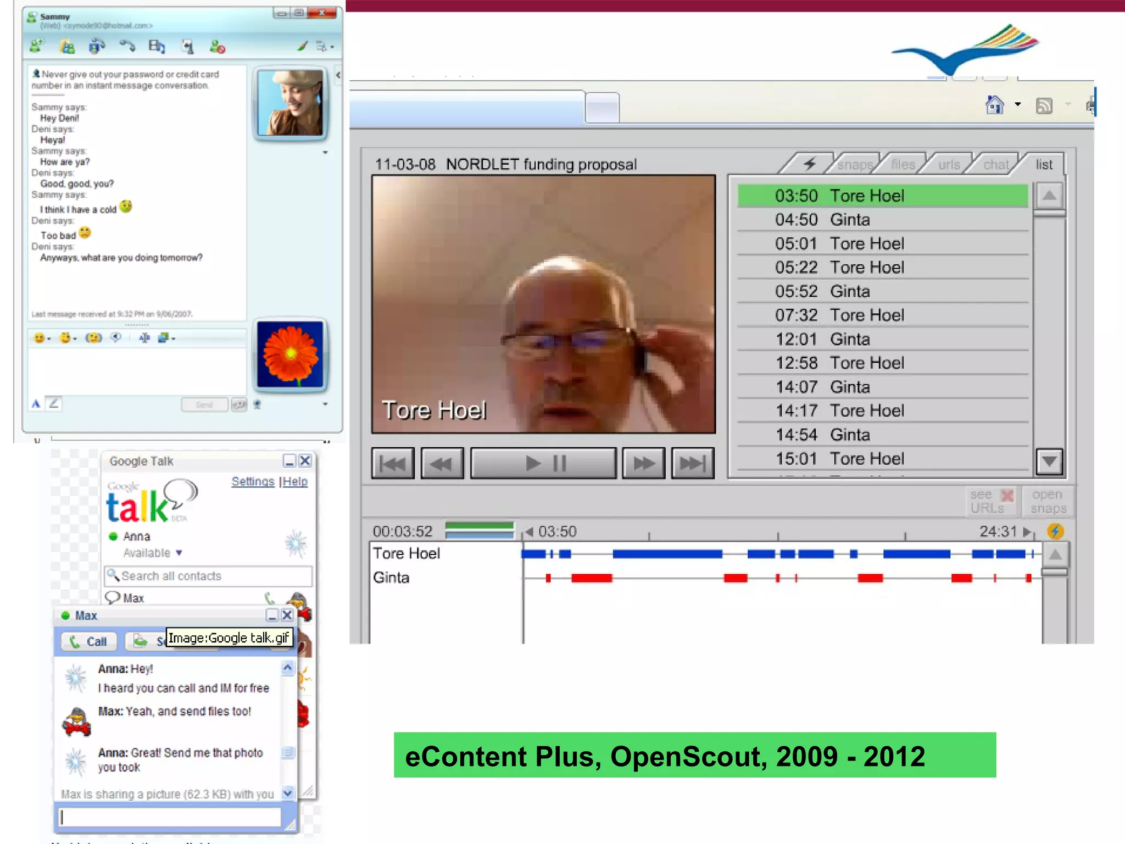Click the flower display picture

coord(291,354)
